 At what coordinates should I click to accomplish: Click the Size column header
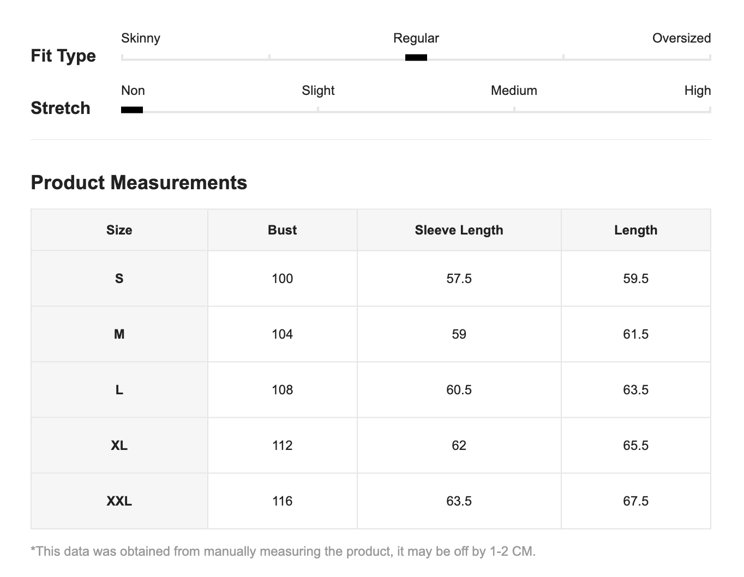coord(119,230)
